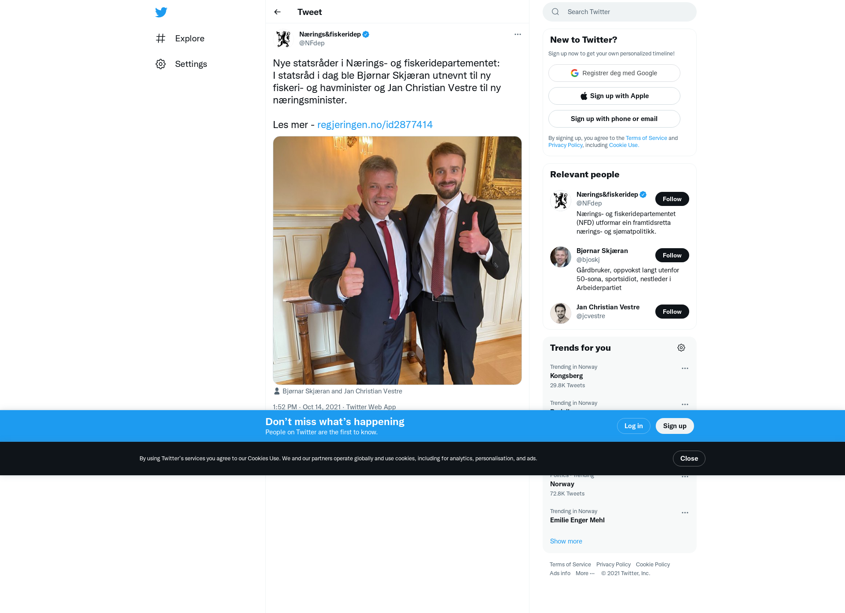This screenshot has width=845, height=613.
Task: Show more trends
Action: (566, 541)
